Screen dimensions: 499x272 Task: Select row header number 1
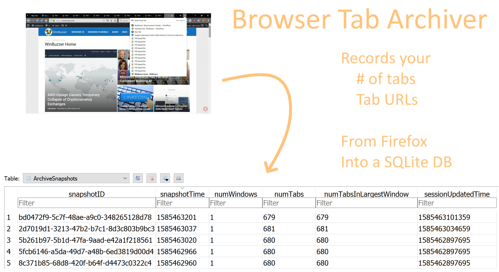point(9,217)
